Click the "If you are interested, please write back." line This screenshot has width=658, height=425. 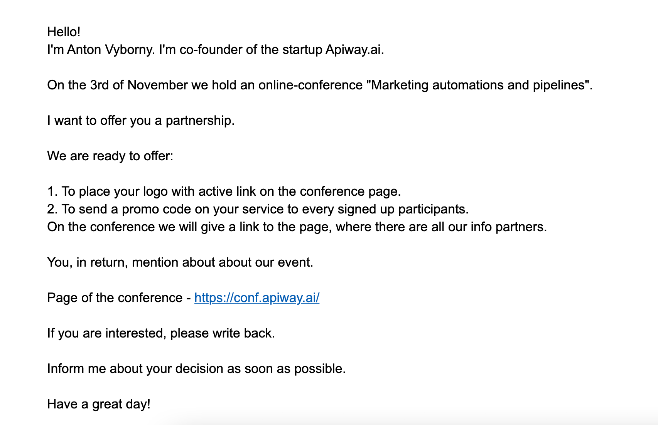coord(161,333)
